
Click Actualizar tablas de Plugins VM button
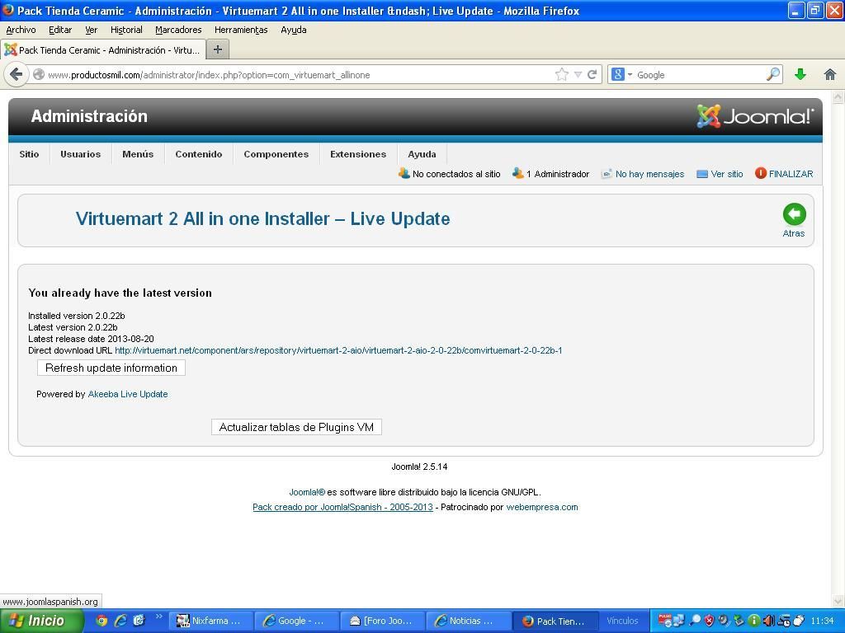tap(296, 427)
